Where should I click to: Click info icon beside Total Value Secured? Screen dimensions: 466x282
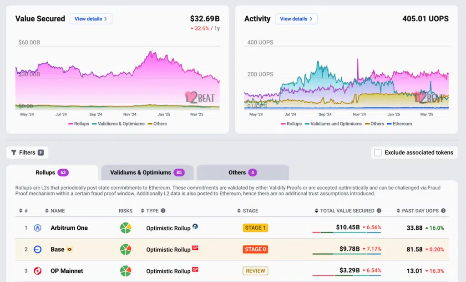pos(379,211)
